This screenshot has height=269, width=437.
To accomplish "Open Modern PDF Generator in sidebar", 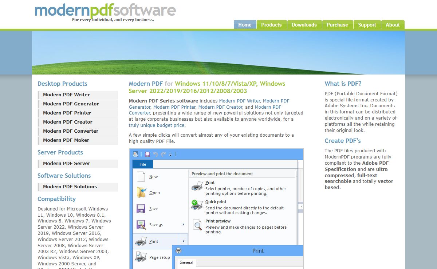I will 78,104.
